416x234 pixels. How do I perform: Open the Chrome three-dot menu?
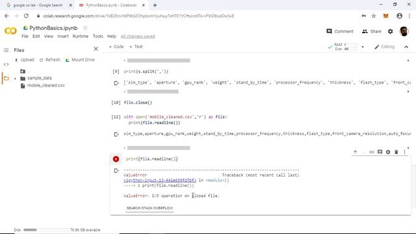point(409,16)
